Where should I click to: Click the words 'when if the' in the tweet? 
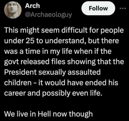93,51
